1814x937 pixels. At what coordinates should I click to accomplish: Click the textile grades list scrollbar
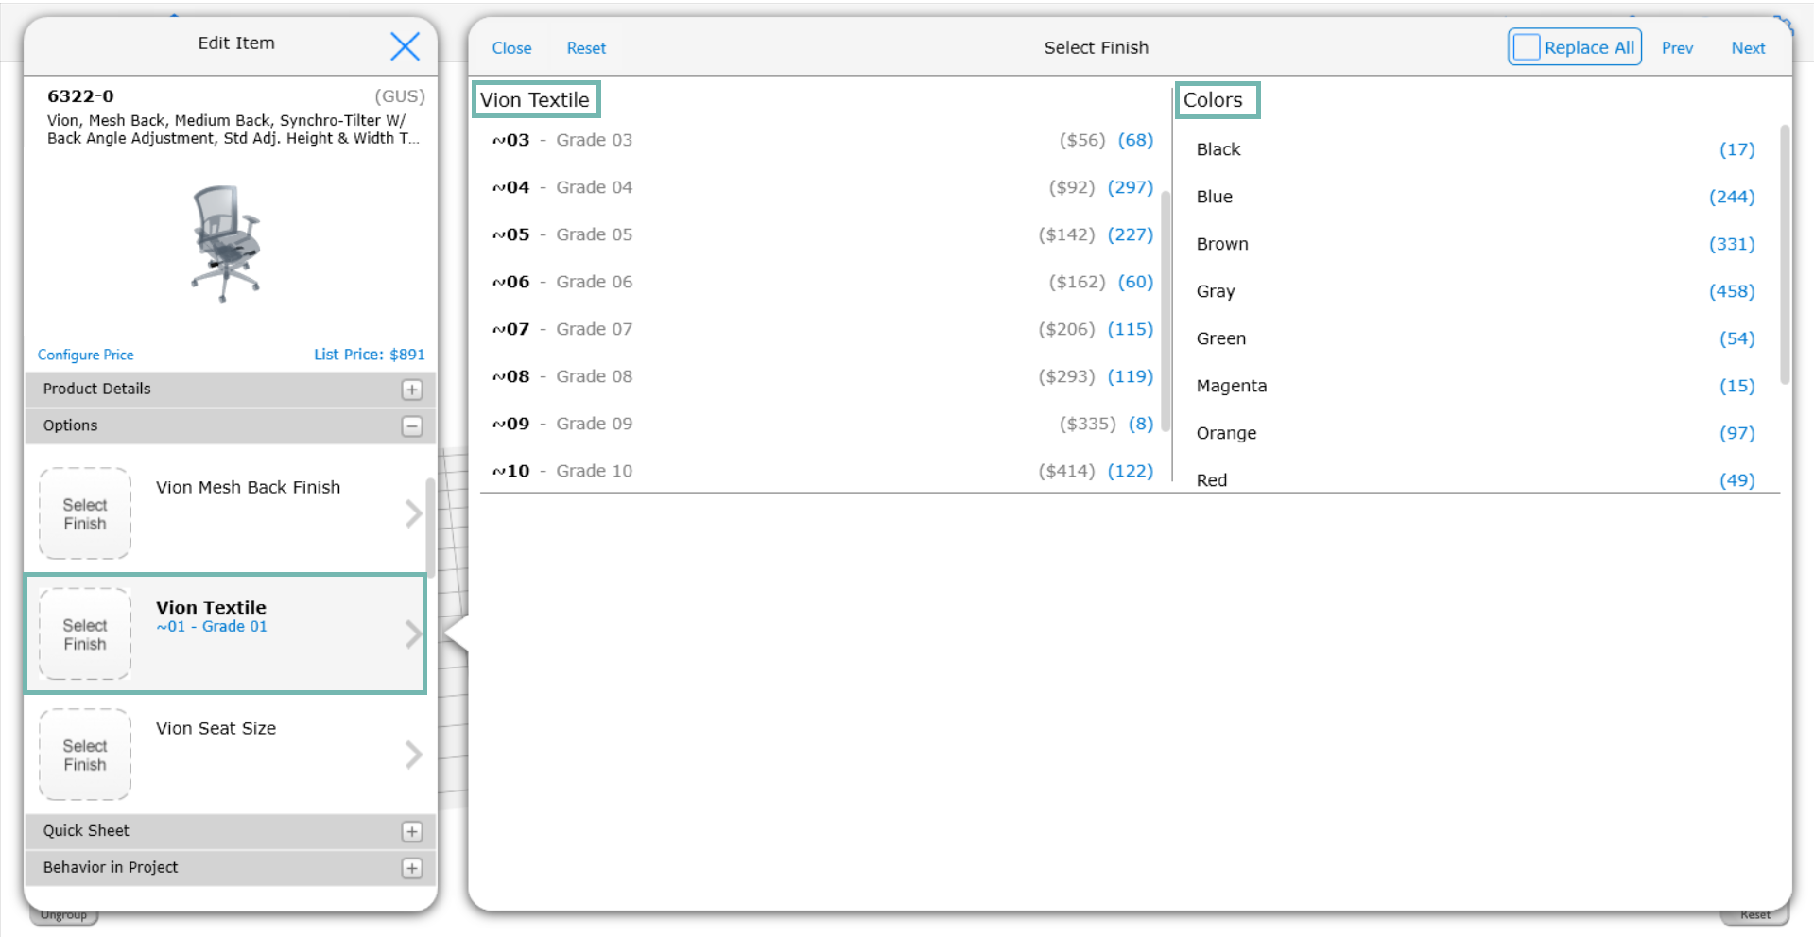(x=1166, y=310)
